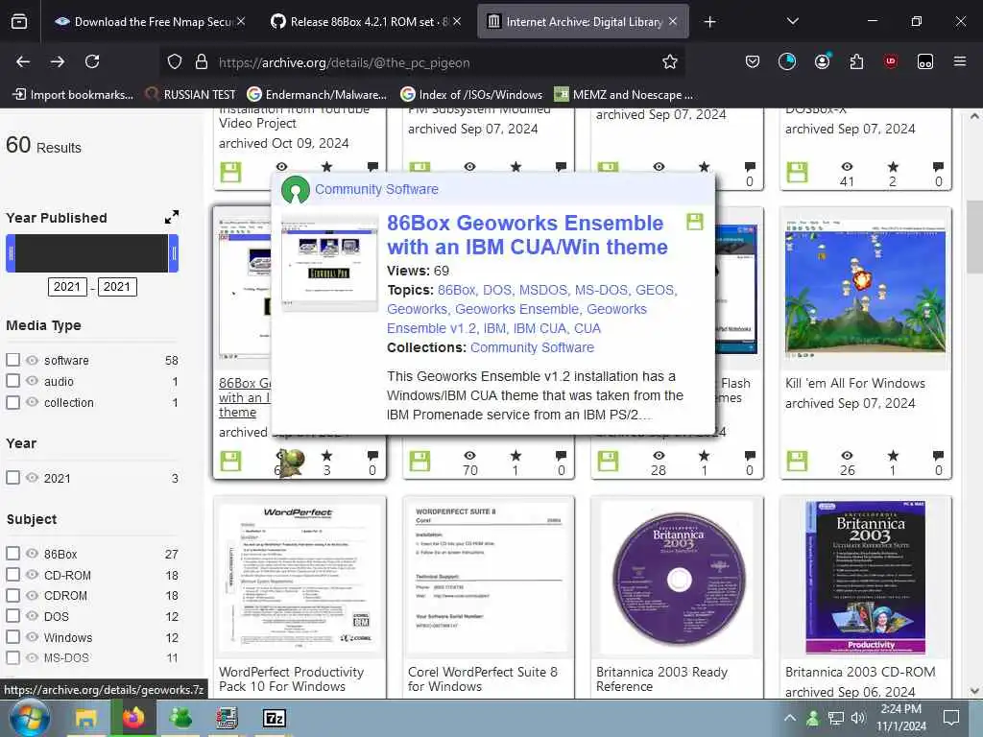Viewport: 983px width, 737px height.
Task: Click the Community Software green logo icon
Action: pos(296,189)
